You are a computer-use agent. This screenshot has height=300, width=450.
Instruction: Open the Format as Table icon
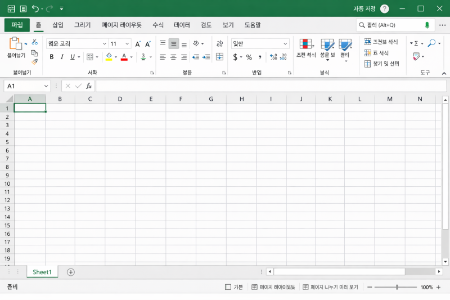point(327,45)
